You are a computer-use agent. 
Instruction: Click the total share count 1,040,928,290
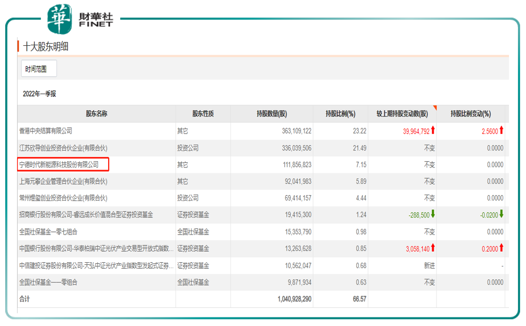point(294,299)
